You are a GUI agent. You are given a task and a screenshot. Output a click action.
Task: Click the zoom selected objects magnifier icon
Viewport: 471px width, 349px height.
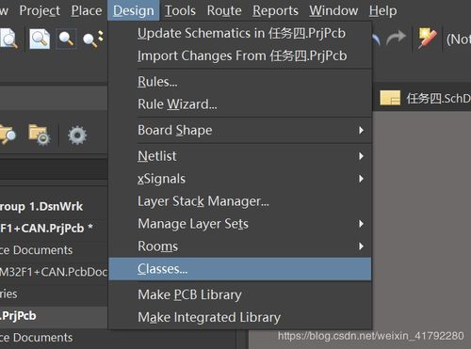93,39
